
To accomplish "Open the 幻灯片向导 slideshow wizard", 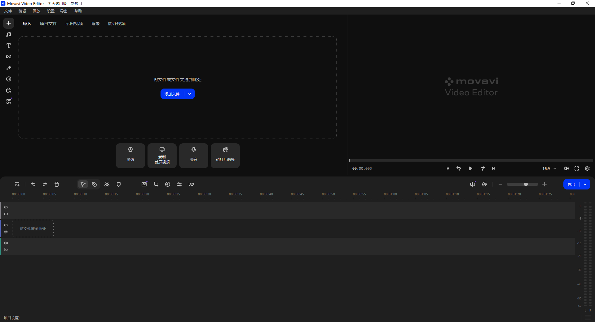I will coord(225,155).
